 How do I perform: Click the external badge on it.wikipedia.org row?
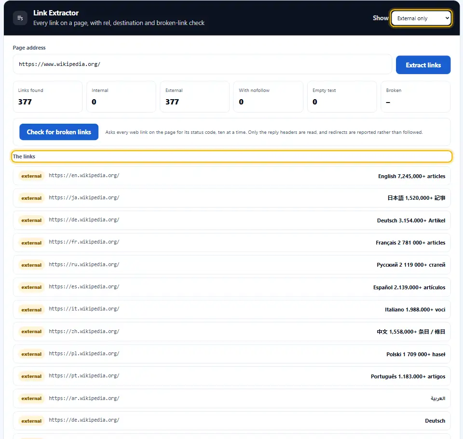(31, 310)
